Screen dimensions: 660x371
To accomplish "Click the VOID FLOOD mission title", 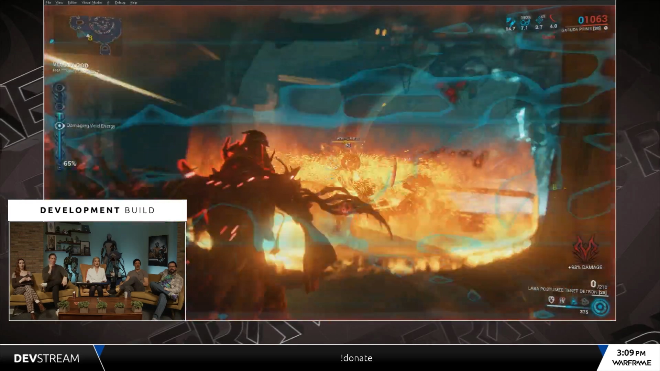I will click(x=71, y=65).
